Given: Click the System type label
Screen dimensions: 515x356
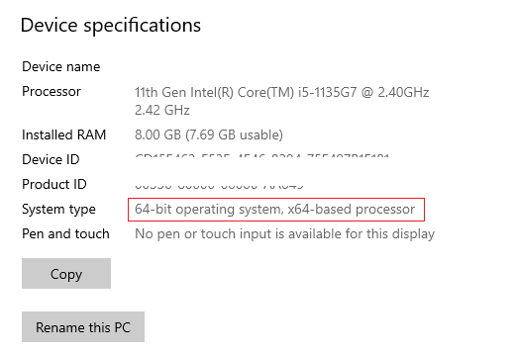Looking at the screenshot, I should 58,210.
